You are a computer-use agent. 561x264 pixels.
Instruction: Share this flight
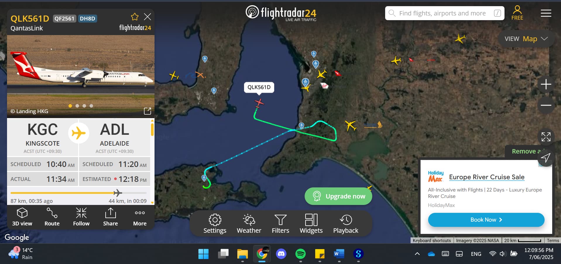click(110, 217)
